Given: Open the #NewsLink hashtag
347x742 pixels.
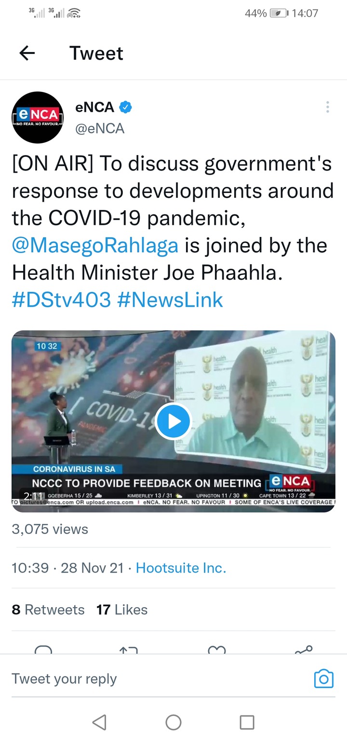Looking at the screenshot, I should coord(170,299).
